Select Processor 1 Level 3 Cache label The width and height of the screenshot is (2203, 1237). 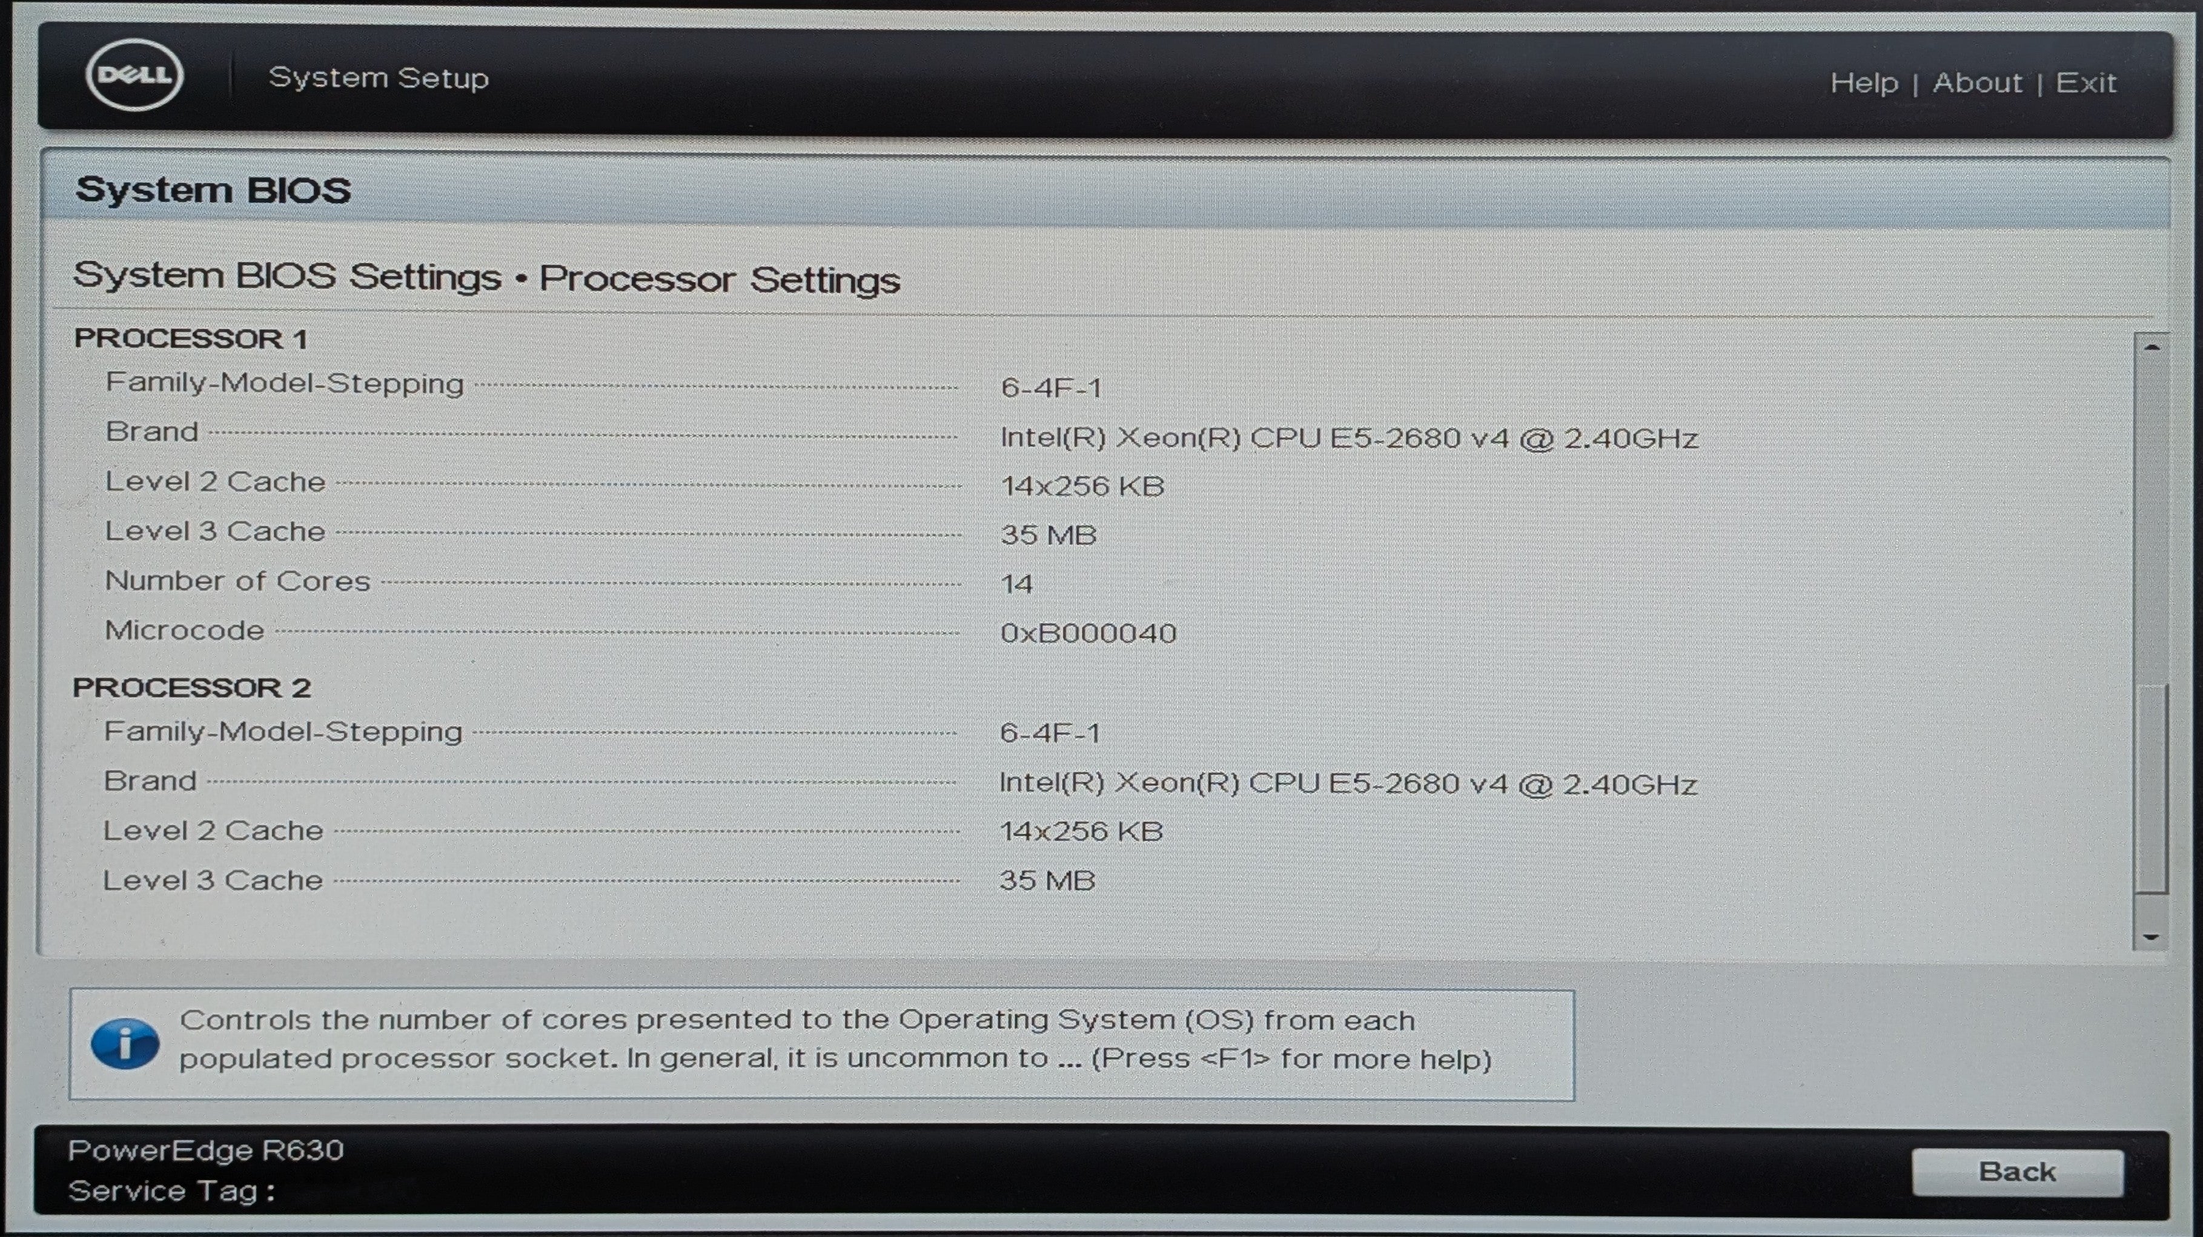[x=216, y=531]
